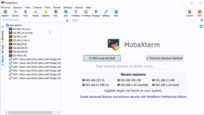Open the Tools menu in the menu bar
204x115 pixels.
pos(47,7)
